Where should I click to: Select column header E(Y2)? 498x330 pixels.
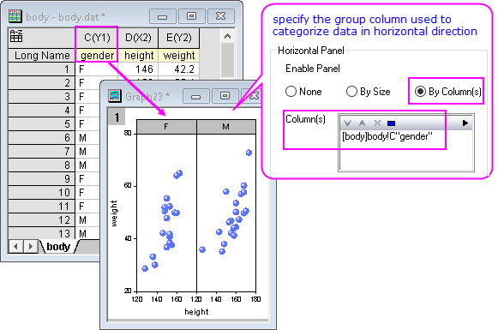pos(179,38)
